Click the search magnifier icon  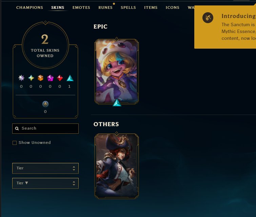17,129
